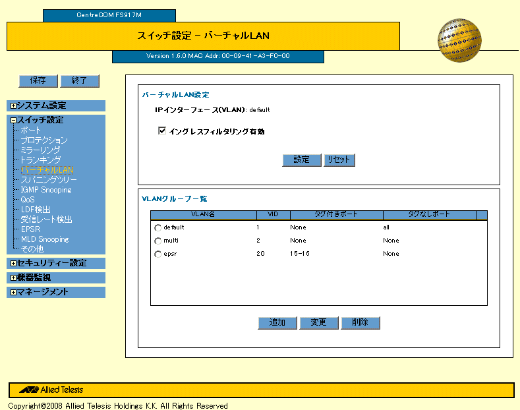Click the 'default' VLAN name text
The height and width of the screenshot is (410, 520).
tap(174, 227)
